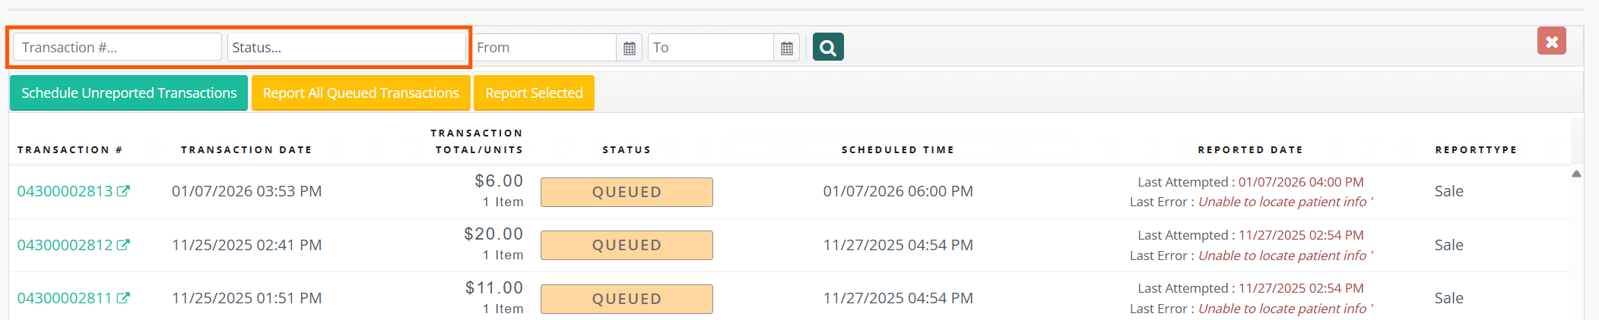Open external link icon for transaction 04300002811

pos(123,298)
